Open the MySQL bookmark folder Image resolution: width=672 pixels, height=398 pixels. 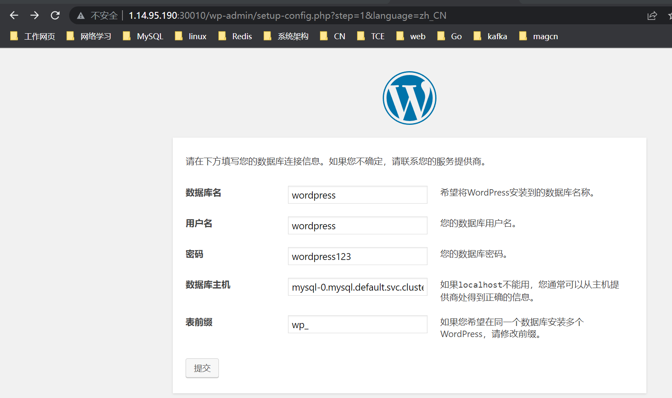click(x=143, y=36)
